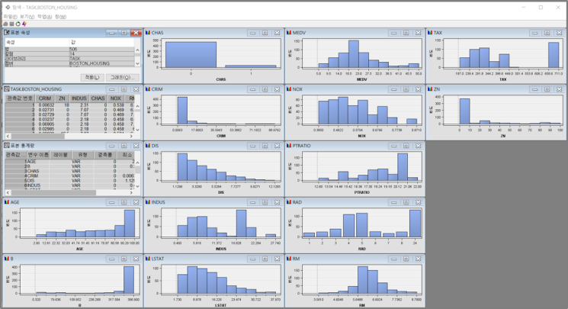
Task: Select the rightmost tall bar in TAX histogram
Action: (x=554, y=55)
